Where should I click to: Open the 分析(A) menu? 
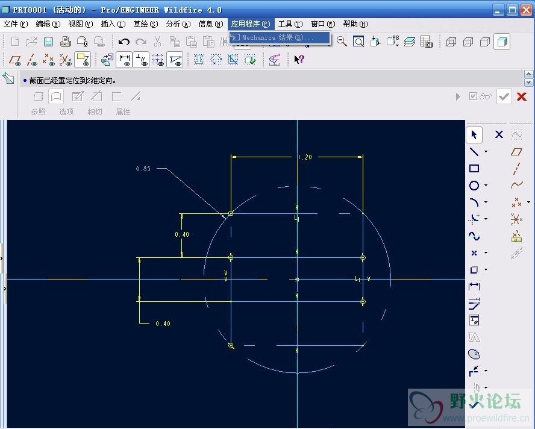(178, 24)
